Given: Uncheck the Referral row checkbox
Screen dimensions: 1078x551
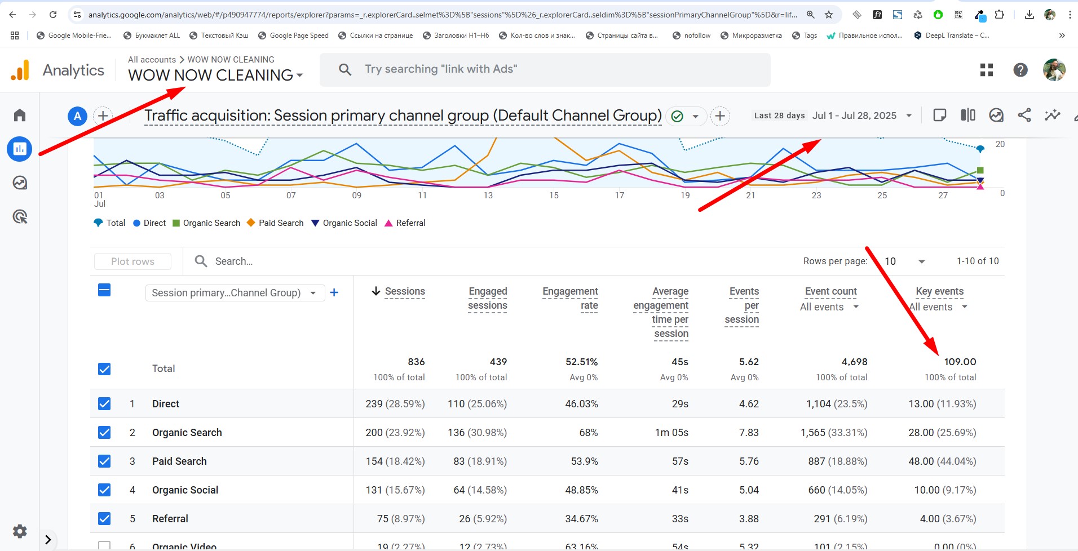Looking at the screenshot, I should coord(104,518).
